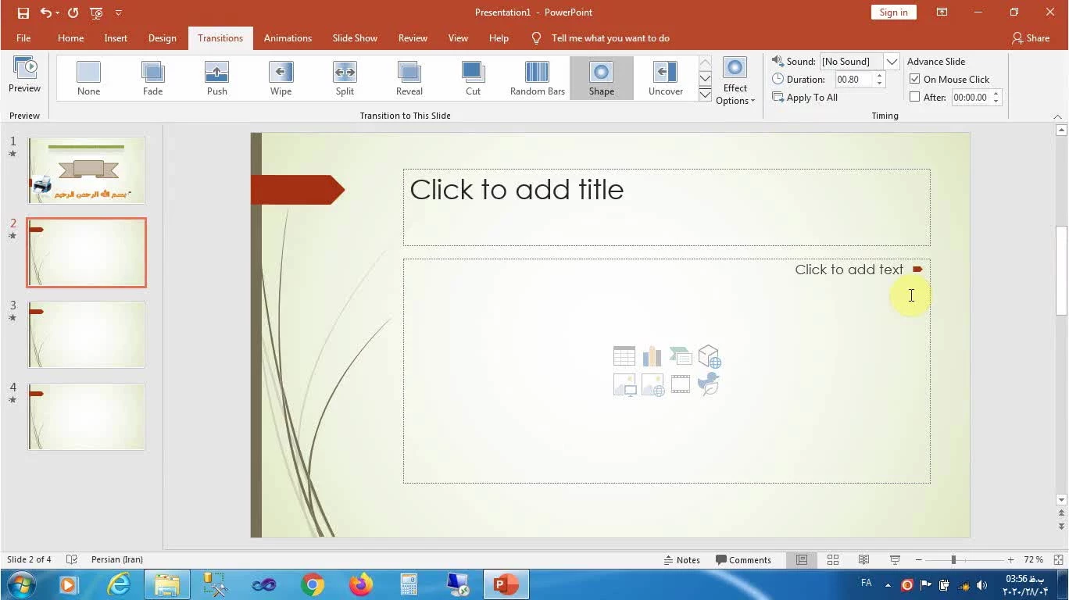Click the Apply To All button
This screenshot has width=1069, height=600.
(805, 98)
